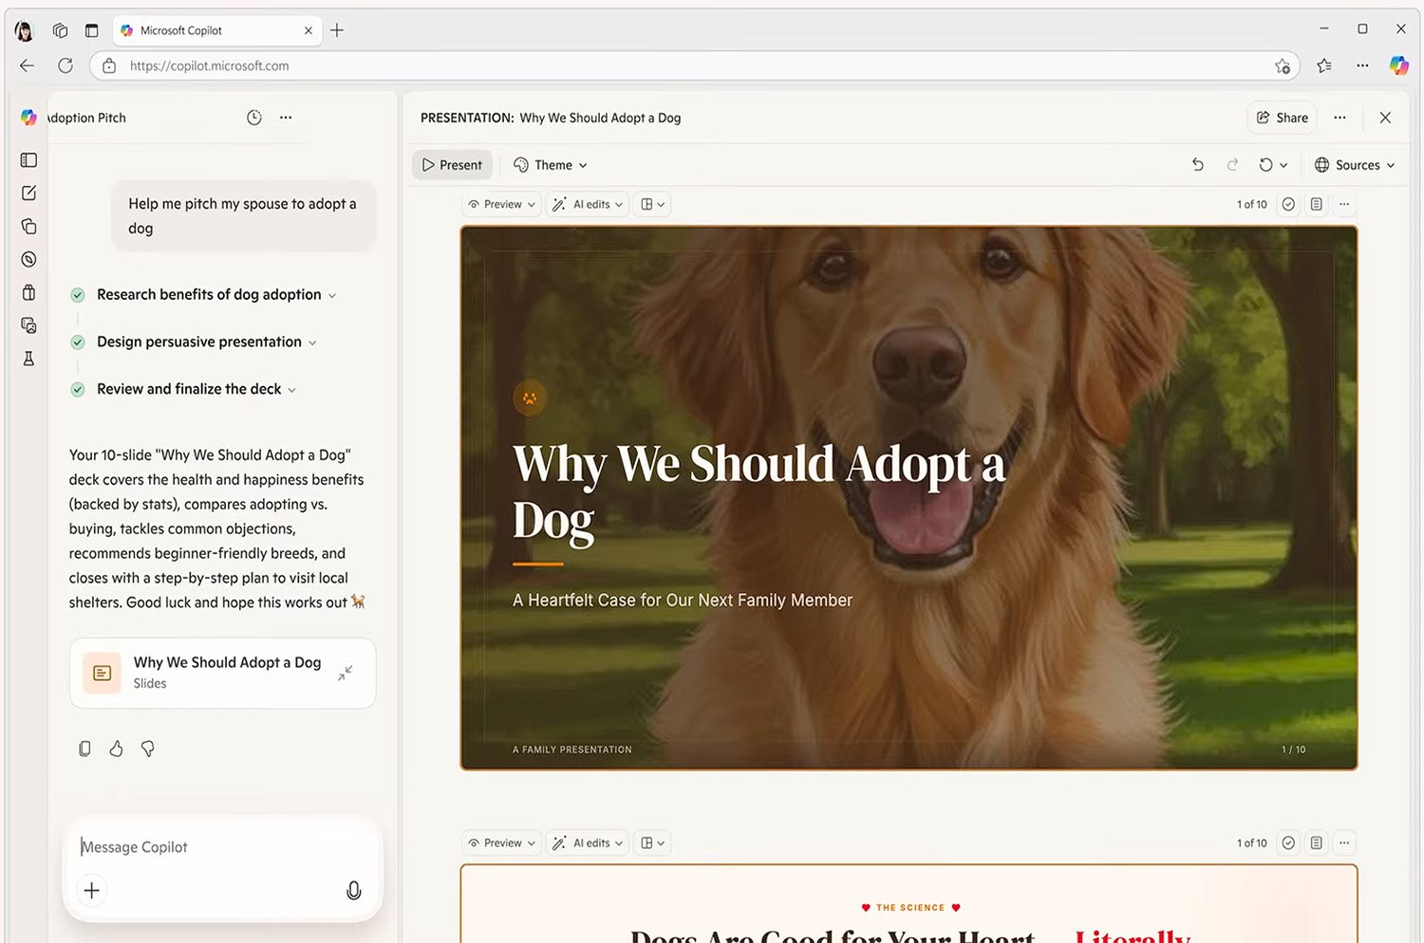Click the redo arrow in the toolbar

click(1232, 164)
